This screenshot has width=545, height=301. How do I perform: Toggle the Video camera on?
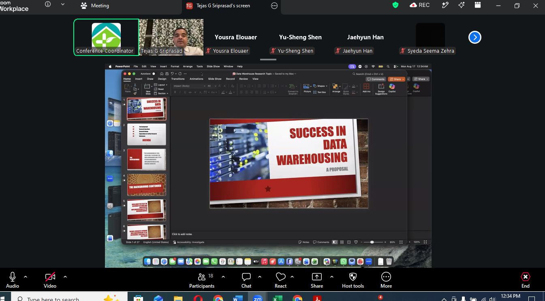tap(50, 280)
